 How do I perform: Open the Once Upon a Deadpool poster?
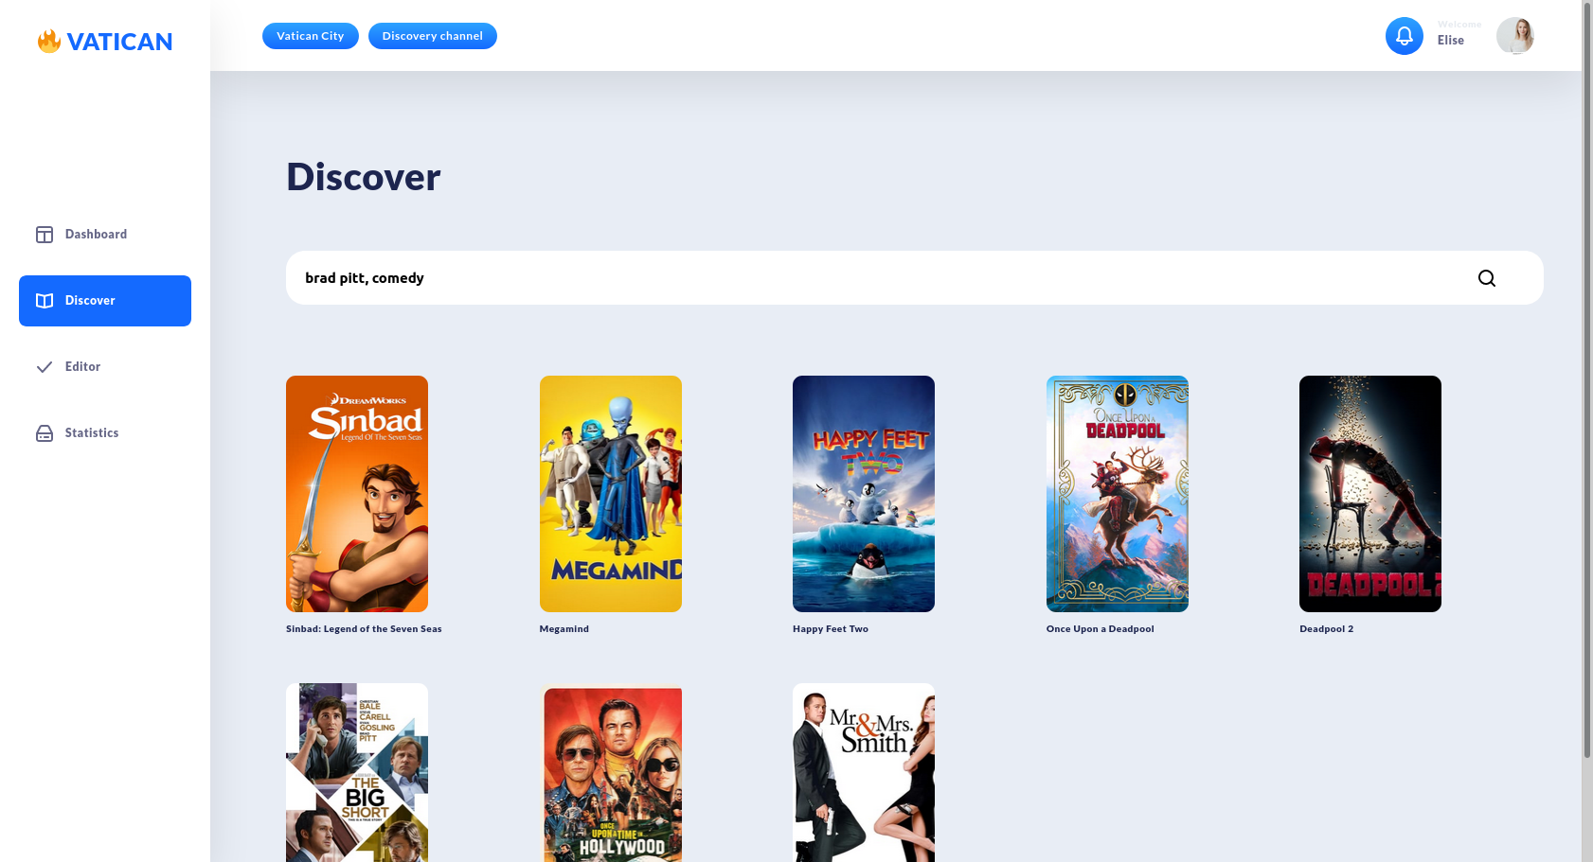(x=1118, y=494)
